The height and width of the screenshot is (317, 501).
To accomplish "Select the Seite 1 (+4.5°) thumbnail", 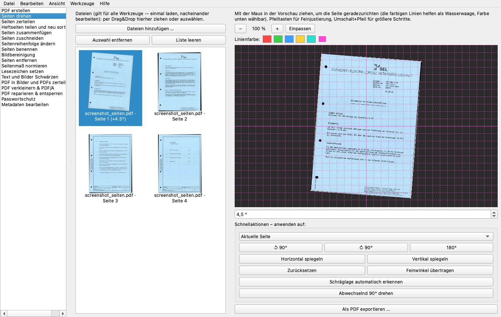I will click(111, 88).
